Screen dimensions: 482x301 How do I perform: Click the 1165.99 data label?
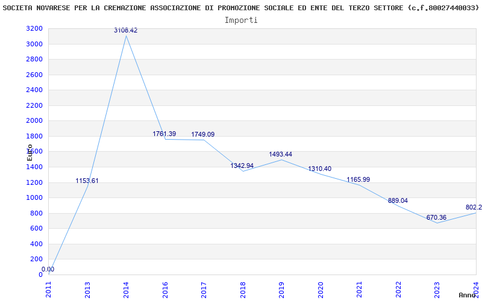click(358, 179)
